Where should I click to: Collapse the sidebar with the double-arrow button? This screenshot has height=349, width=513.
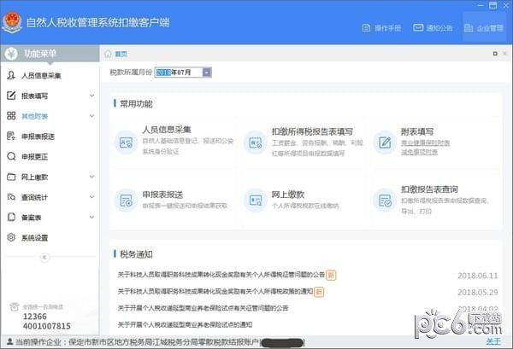pos(44,257)
